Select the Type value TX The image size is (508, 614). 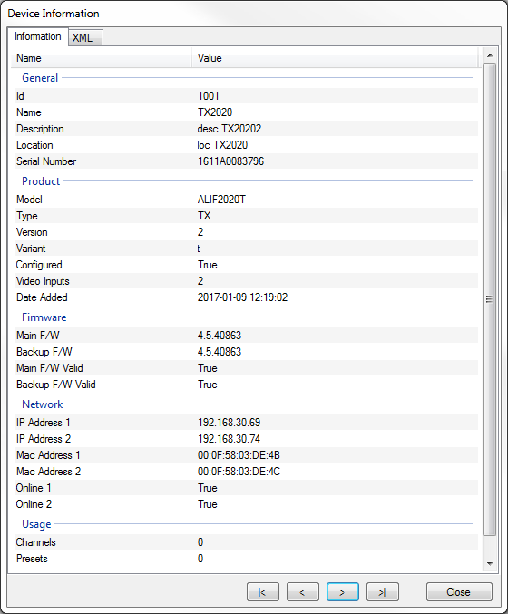204,216
